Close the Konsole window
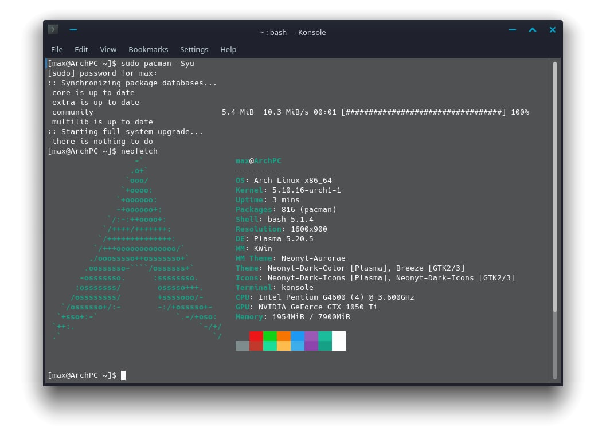606x435 pixels. point(553,30)
